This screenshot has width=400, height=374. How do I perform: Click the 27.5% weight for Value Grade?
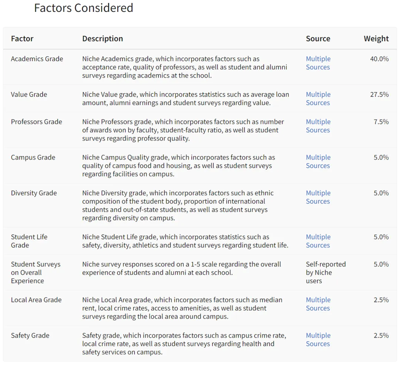tap(379, 95)
